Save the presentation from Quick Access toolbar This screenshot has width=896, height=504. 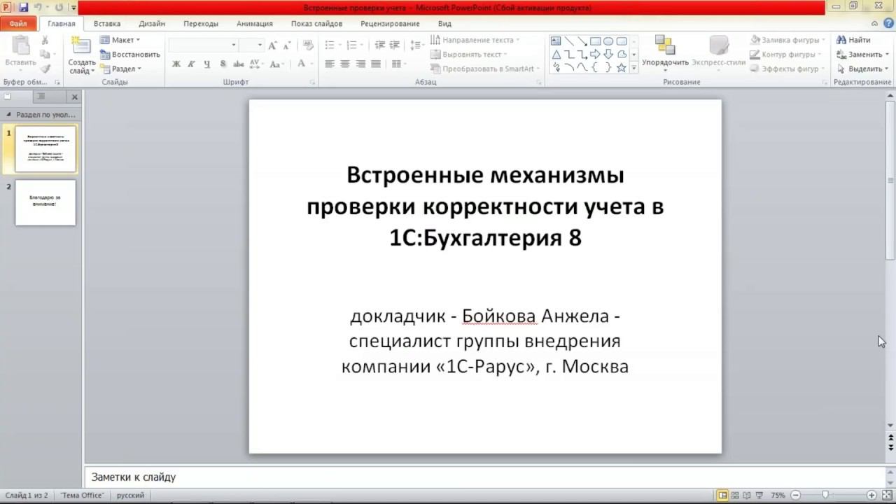coord(23,8)
